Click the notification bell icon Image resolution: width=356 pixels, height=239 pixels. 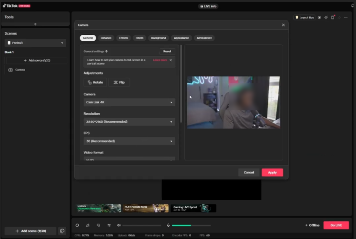(x=352, y=6)
